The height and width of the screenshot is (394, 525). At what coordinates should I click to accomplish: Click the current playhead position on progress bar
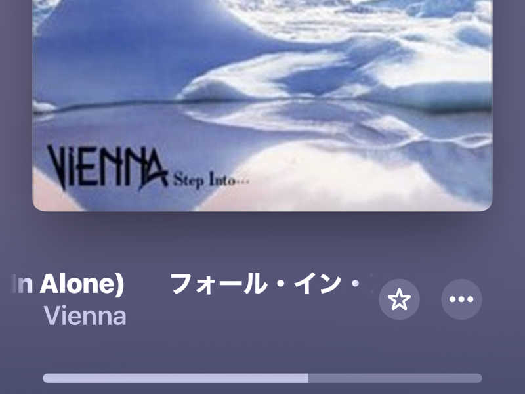tap(308, 378)
